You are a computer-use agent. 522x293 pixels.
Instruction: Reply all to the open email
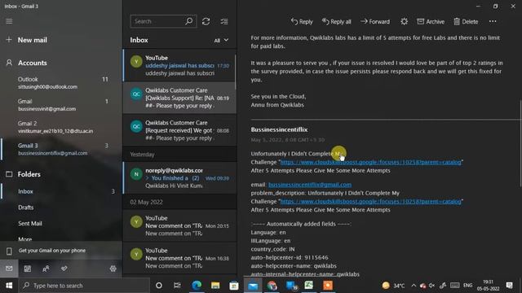pos(336,22)
